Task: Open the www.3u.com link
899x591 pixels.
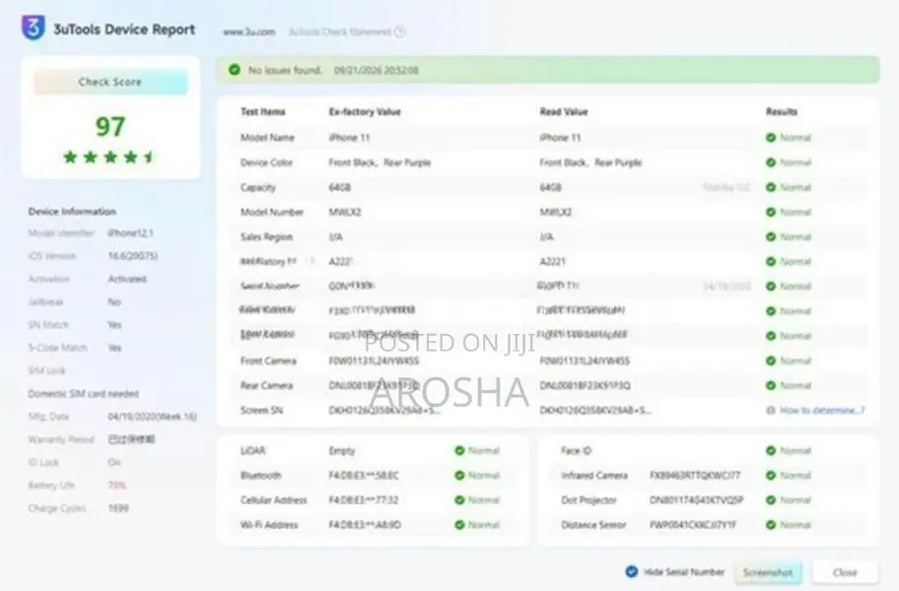Action: [248, 33]
